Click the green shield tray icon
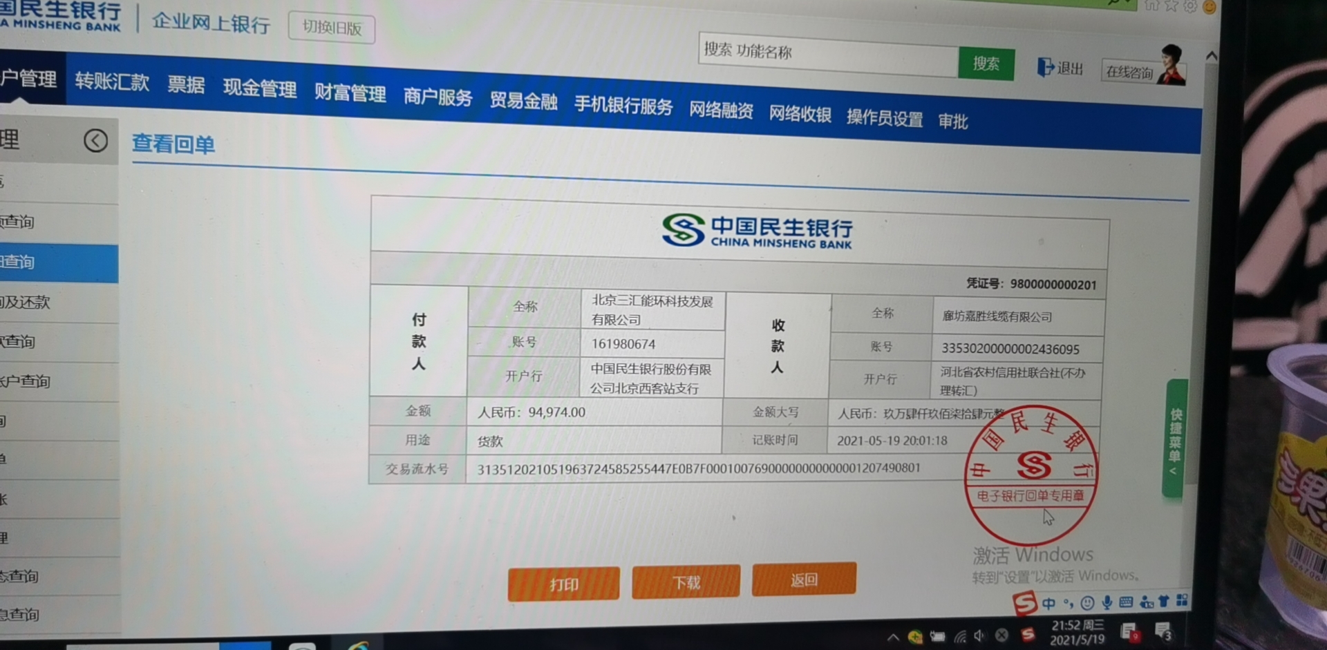The width and height of the screenshot is (1327, 650). click(915, 637)
